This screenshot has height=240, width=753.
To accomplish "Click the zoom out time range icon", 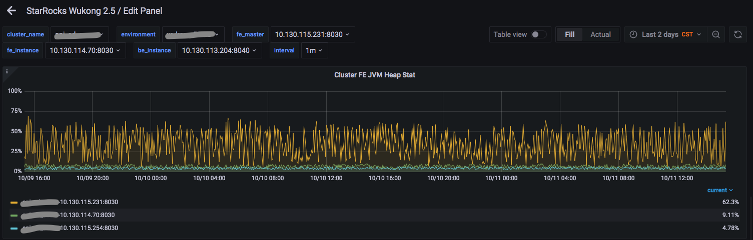I will click(x=716, y=34).
